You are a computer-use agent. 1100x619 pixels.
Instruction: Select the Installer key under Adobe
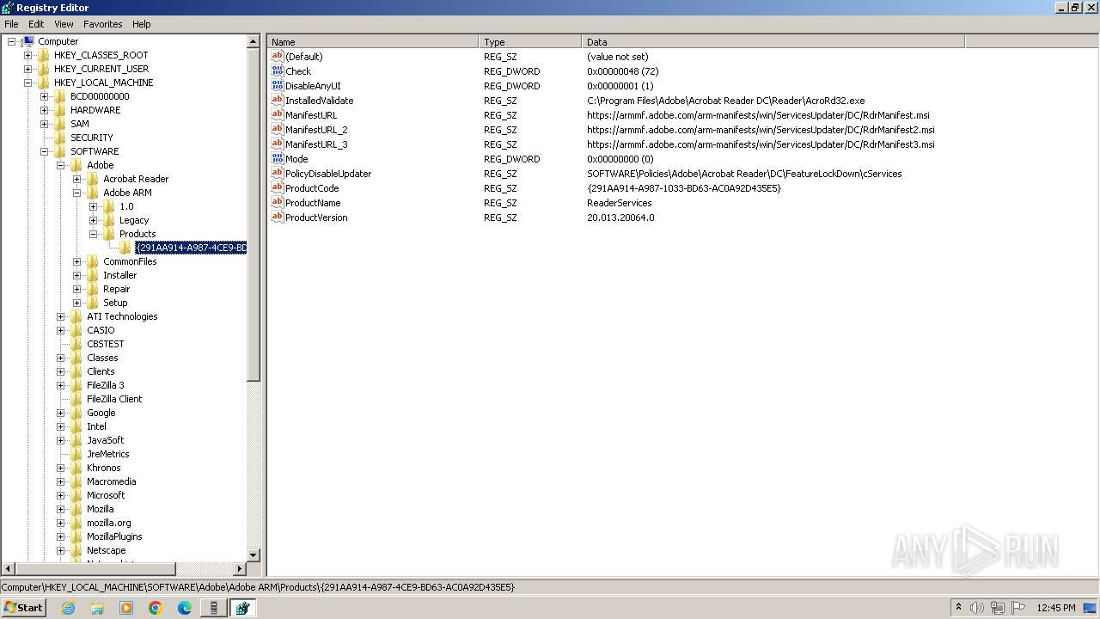click(x=119, y=275)
